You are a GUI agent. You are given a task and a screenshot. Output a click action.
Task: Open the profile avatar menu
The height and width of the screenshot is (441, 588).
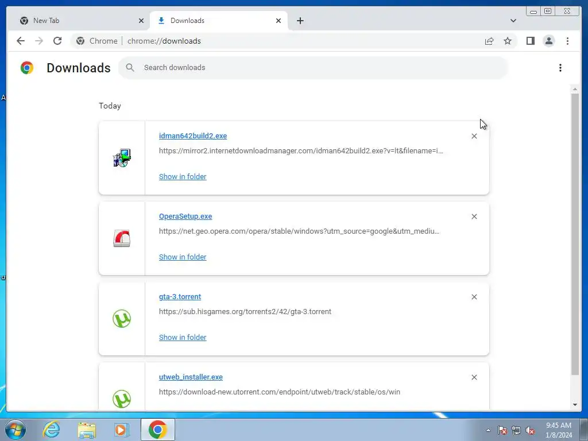[x=548, y=41]
